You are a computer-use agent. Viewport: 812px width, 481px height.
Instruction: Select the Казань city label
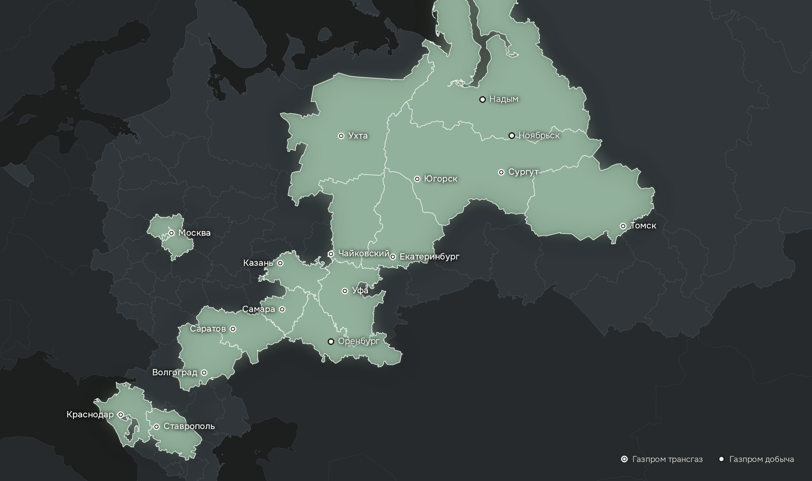(x=258, y=263)
